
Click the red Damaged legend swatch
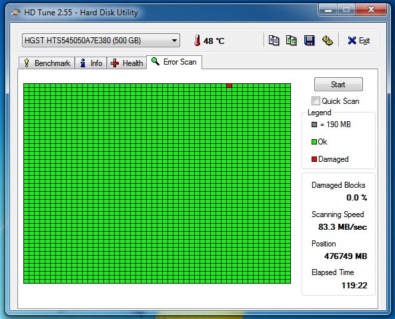click(x=314, y=159)
